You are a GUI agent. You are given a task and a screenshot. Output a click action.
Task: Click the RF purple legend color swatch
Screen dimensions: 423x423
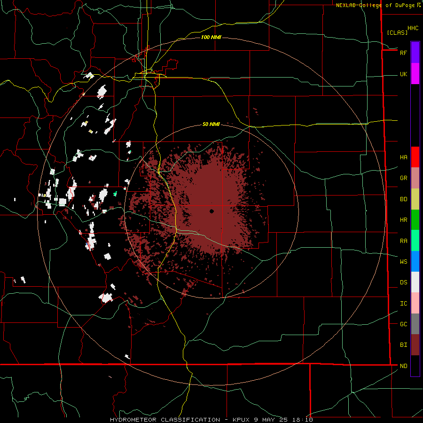click(x=415, y=53)
